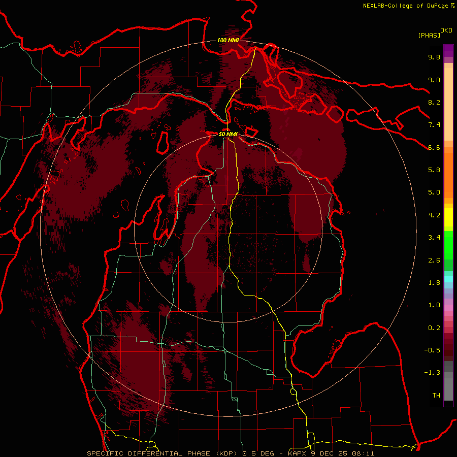Click the 9 DEC 25 date text

330,453
